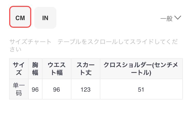
Task: Select the 単一码 size row label
Action: (19, 89)
